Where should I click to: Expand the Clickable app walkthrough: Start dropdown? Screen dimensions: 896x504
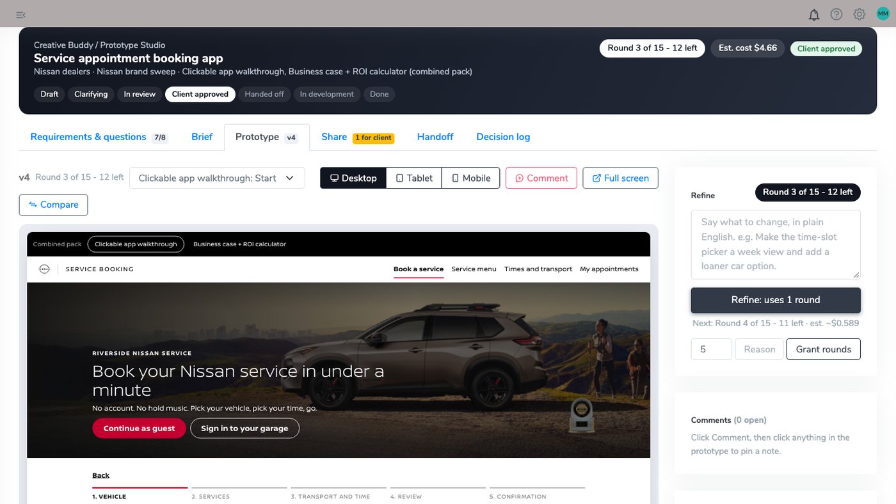(217, 178)
